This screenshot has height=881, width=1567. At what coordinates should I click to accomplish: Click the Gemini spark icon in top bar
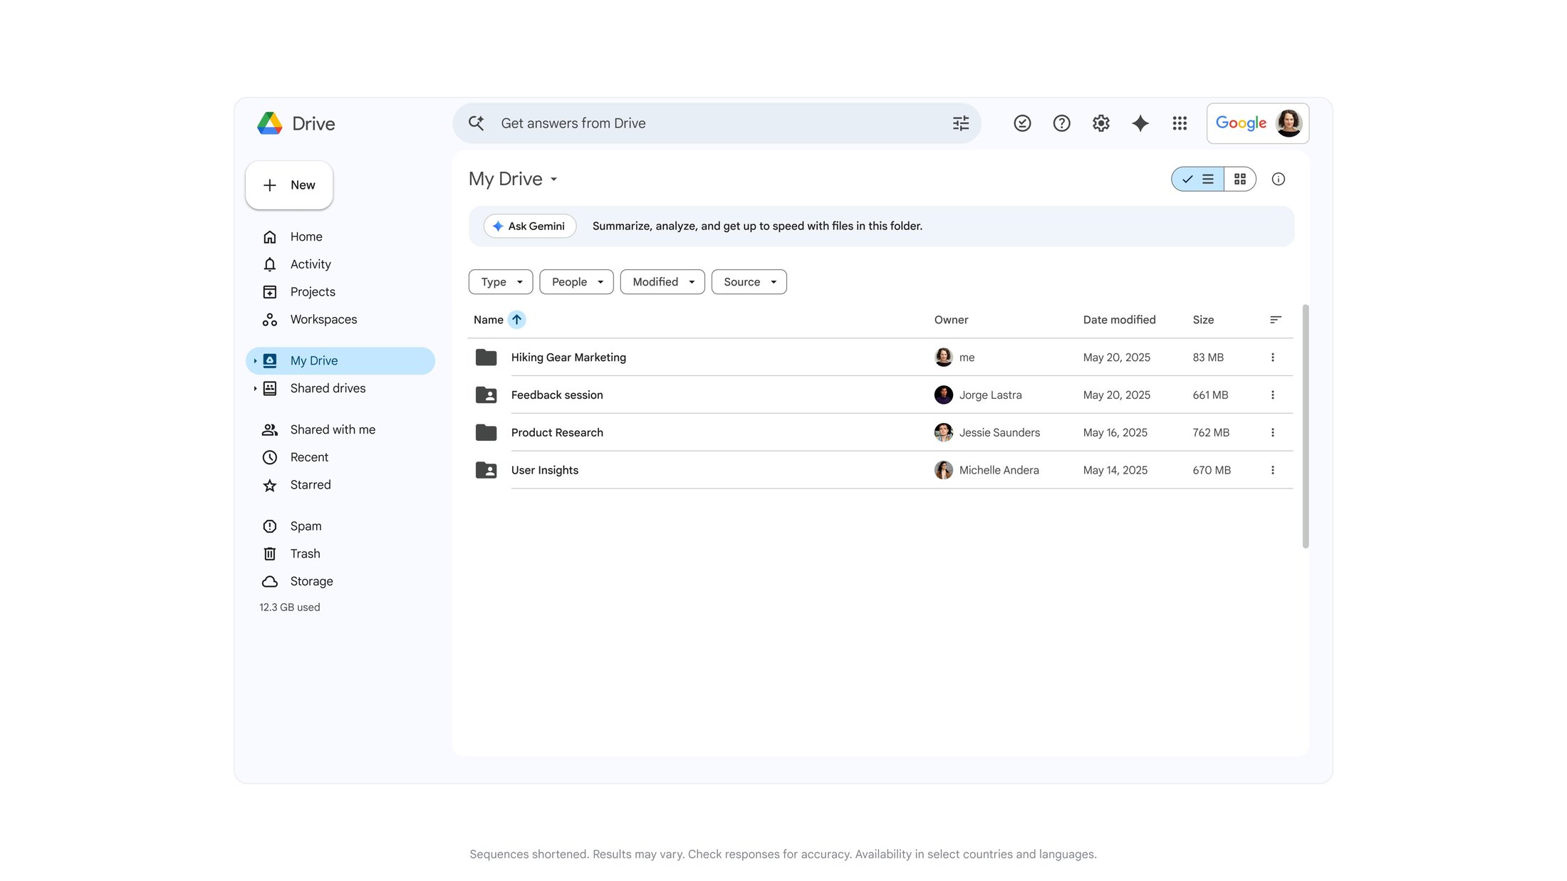coord(1140,122)
